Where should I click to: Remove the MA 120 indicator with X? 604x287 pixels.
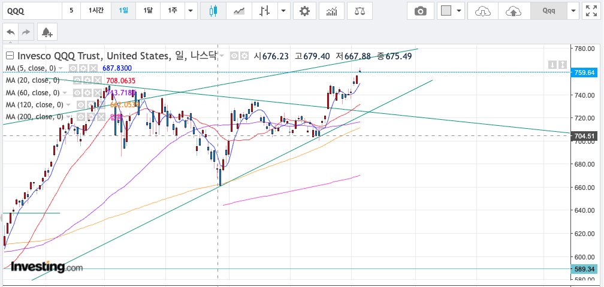101,105
